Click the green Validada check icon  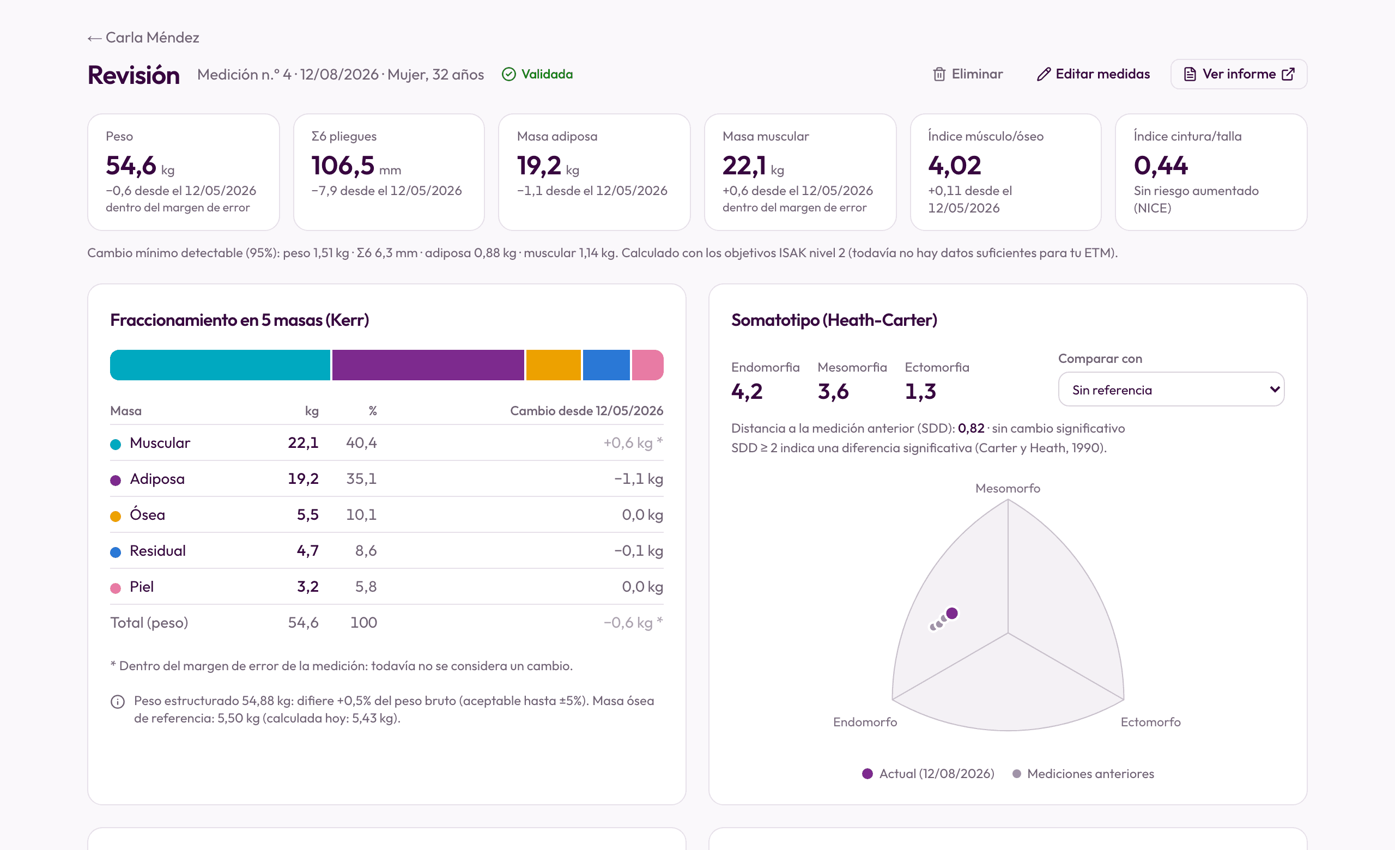(508, 74)
